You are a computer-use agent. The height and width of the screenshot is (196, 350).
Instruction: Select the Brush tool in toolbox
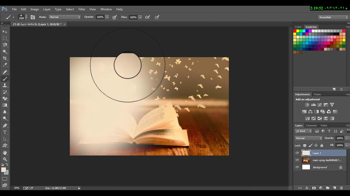pos(5,79)
